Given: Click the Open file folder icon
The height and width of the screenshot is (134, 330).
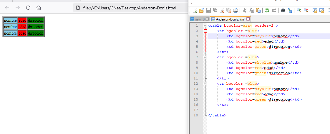Looking at the screenshot, I should pos(202,10).
